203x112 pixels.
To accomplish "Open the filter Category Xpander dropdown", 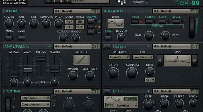I will click(x=119, y=57).
